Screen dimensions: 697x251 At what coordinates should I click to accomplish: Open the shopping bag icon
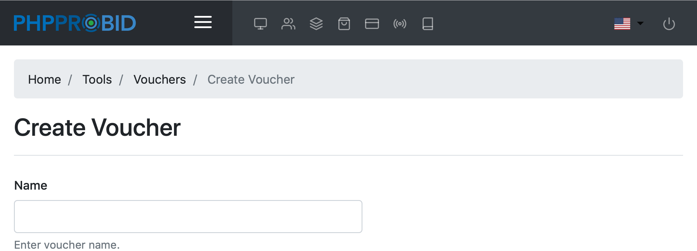click(344, 24)
